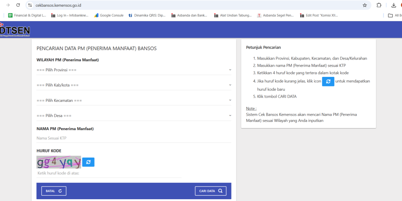
Task: Click the Nama Sesuai KTP input field
Action: [x=134, y=138]
